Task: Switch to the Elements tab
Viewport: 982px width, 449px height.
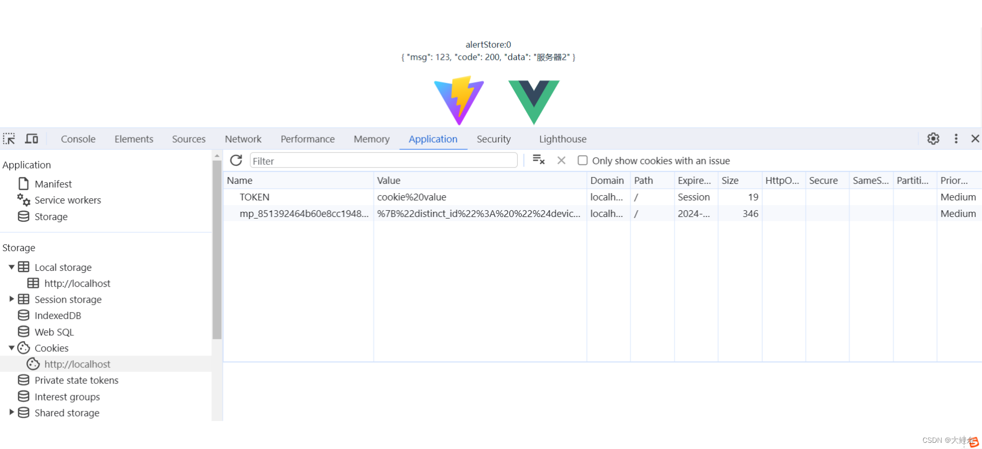Action: click(134, 139)
